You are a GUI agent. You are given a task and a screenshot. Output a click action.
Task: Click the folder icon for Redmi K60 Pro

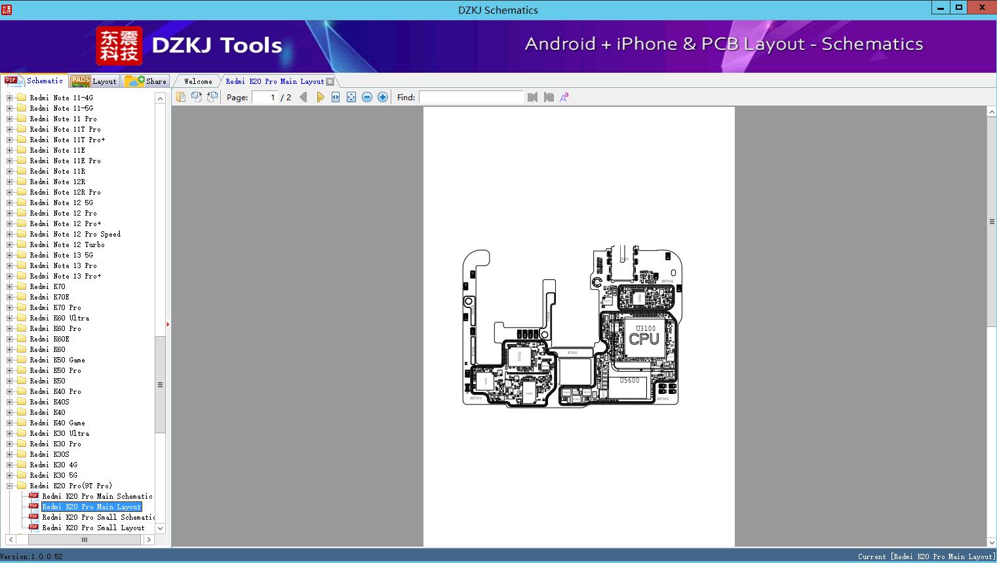pos(21,328)
